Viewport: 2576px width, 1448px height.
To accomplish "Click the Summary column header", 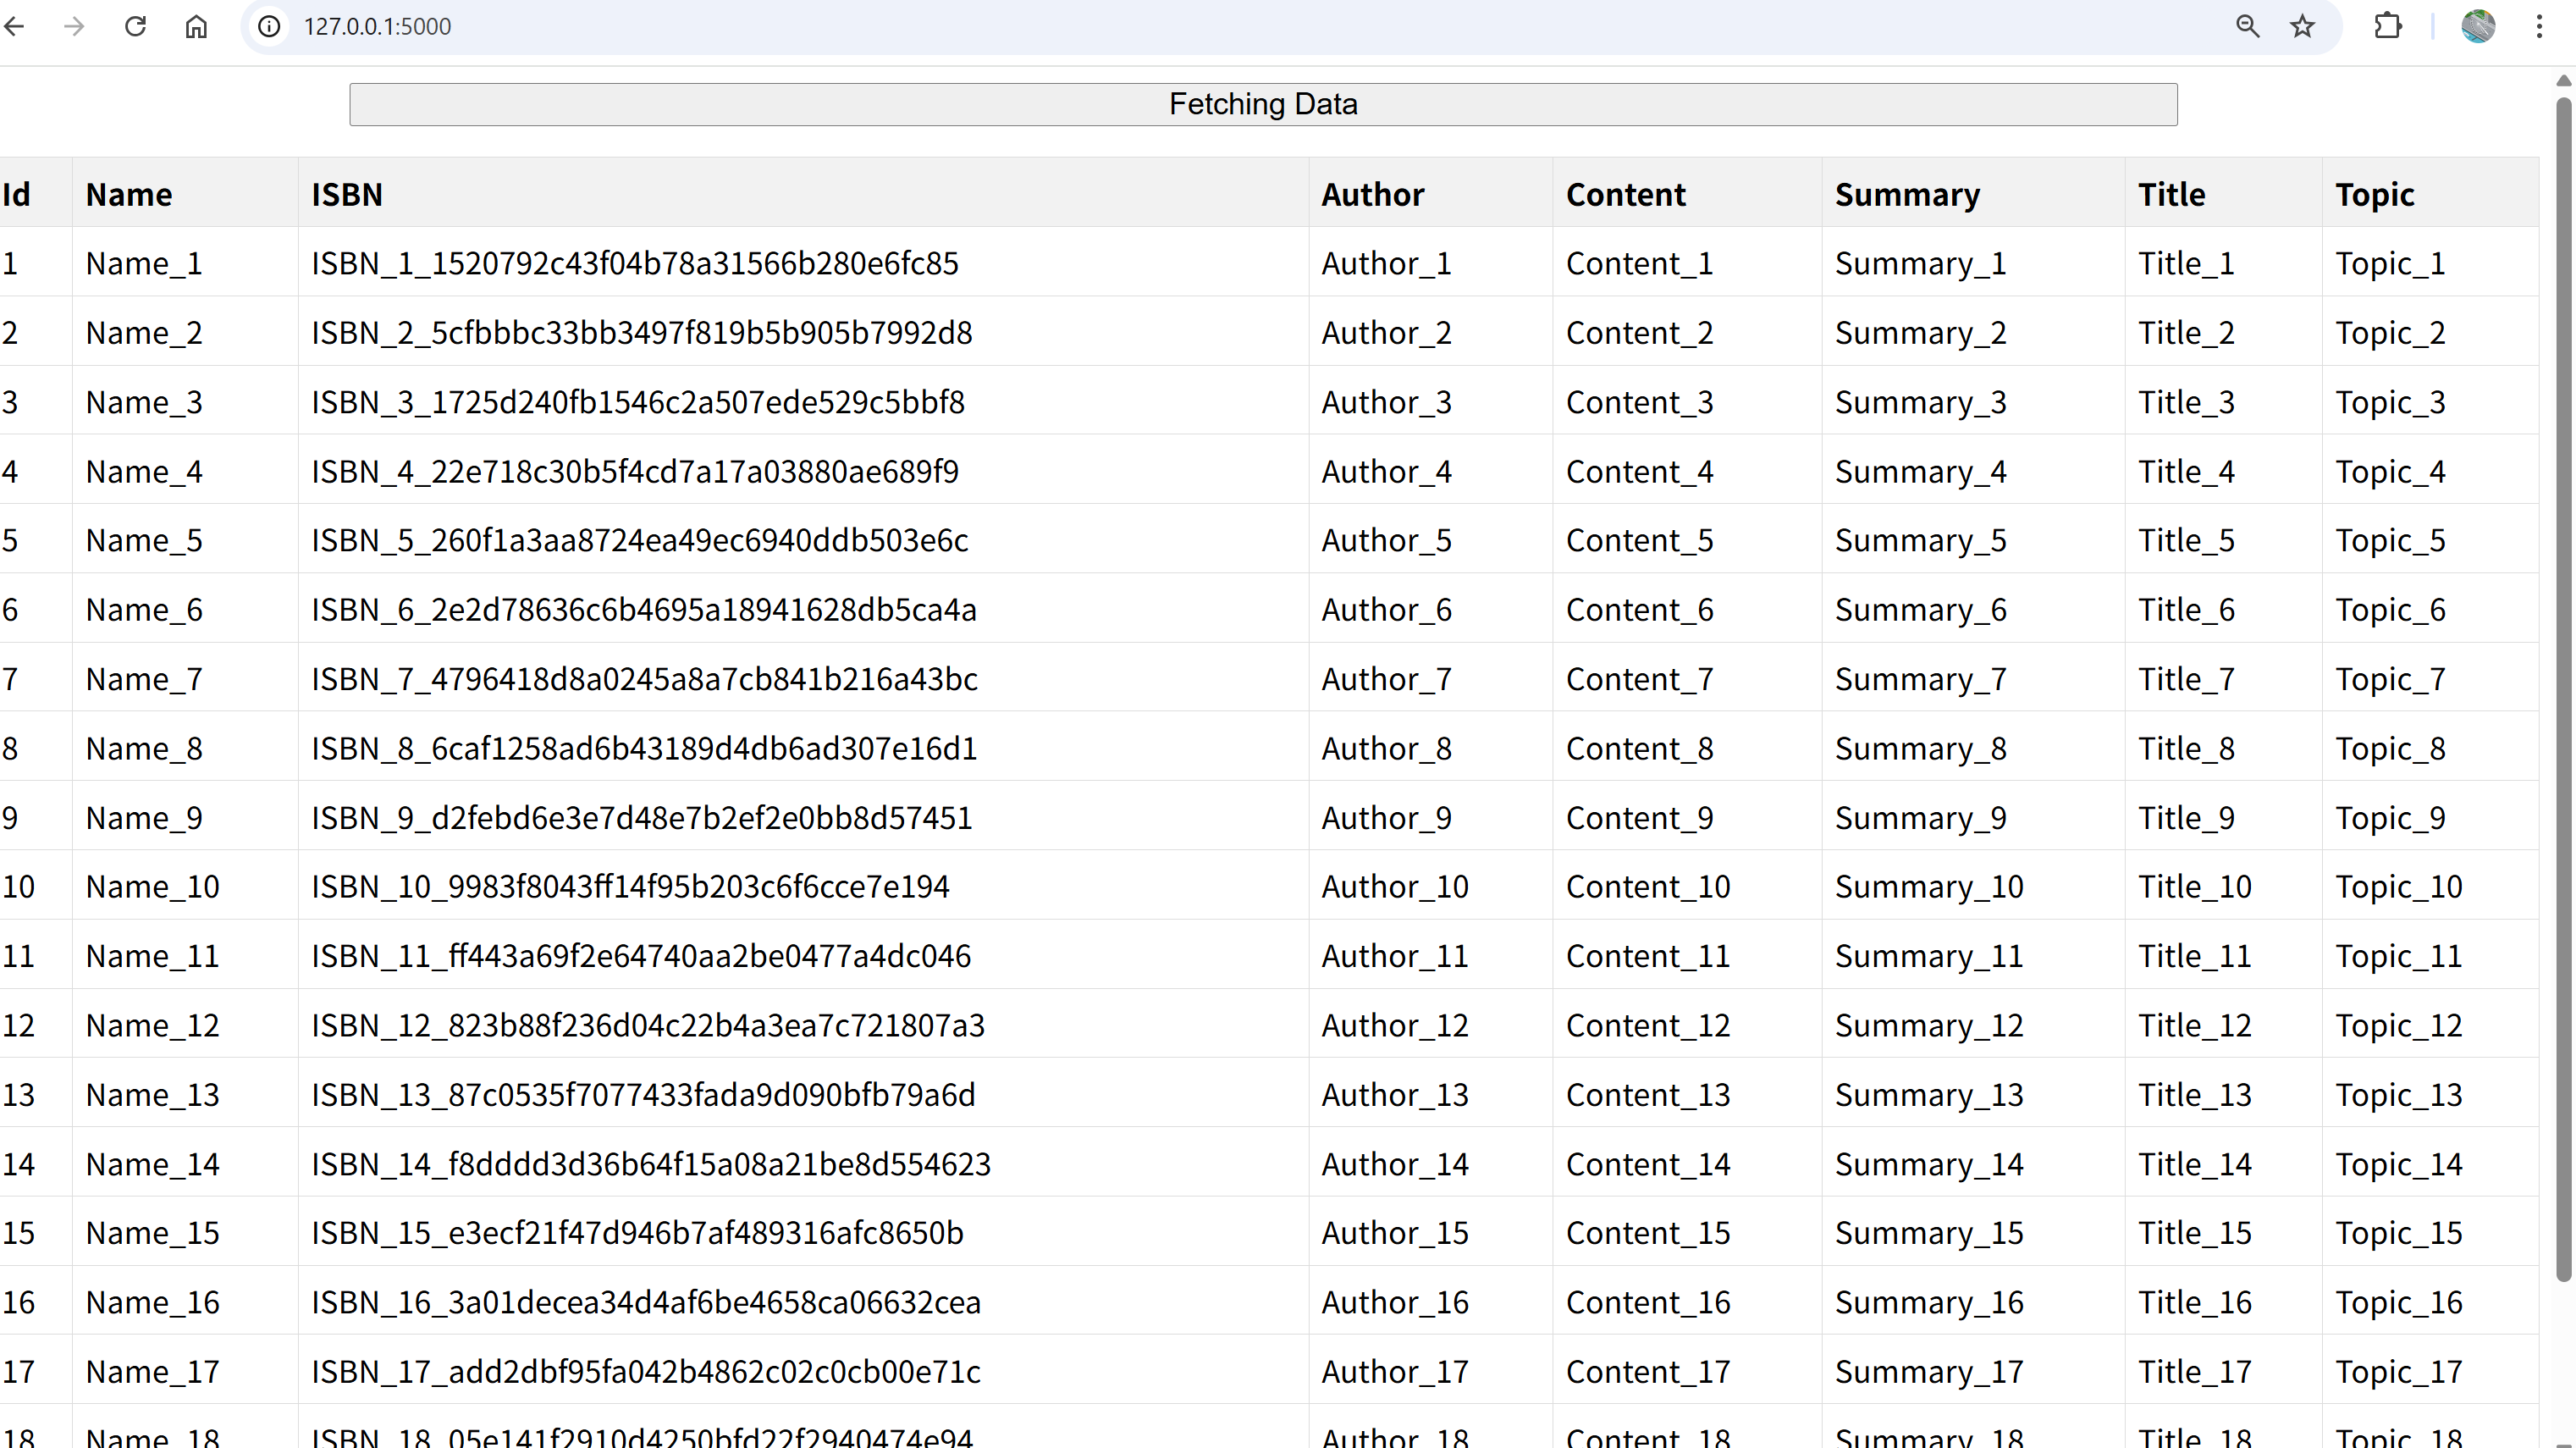I will (x=1906, y=194).
